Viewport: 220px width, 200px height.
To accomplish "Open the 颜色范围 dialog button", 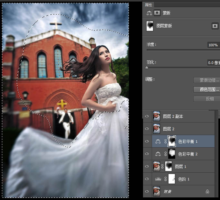I will click(206, 89).
